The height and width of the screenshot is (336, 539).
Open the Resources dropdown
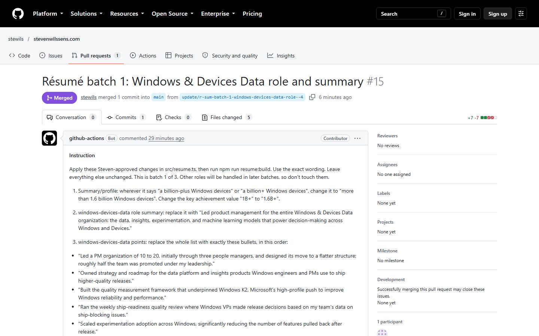[127, 14]
